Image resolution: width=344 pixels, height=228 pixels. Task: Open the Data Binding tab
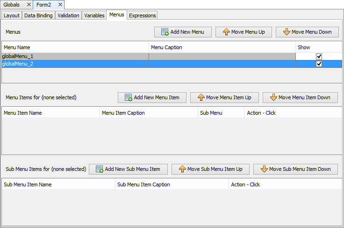38,15
